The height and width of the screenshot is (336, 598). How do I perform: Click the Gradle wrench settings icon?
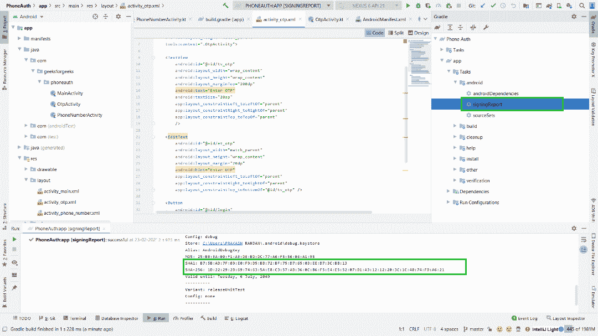[486, 28]
